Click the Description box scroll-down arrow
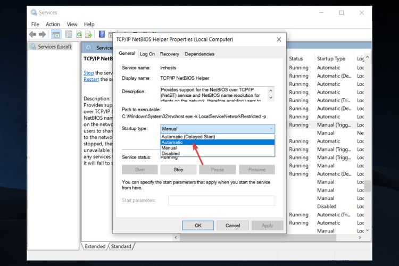Image resolution: width=399 pixels, height=266 pixels. 271,98
